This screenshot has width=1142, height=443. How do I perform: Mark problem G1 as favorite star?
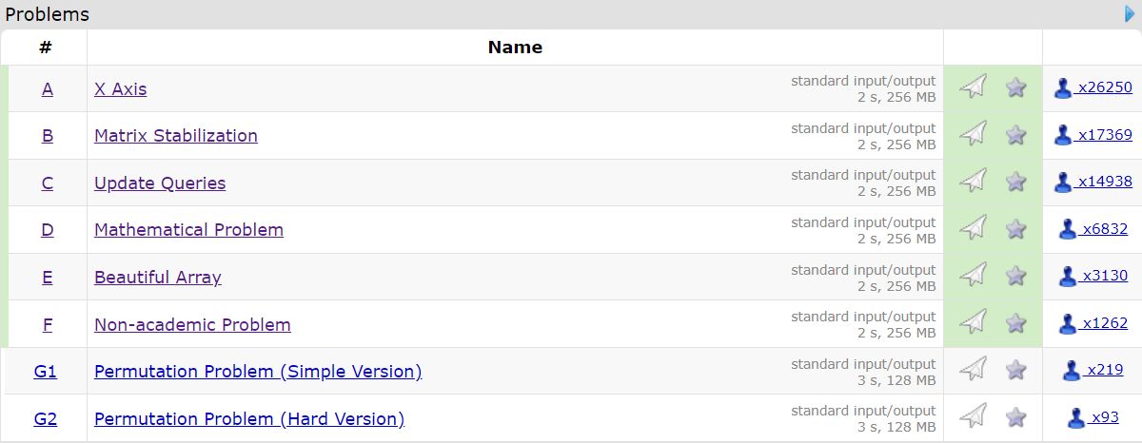pyautogui.click(x=1016, y=370)
